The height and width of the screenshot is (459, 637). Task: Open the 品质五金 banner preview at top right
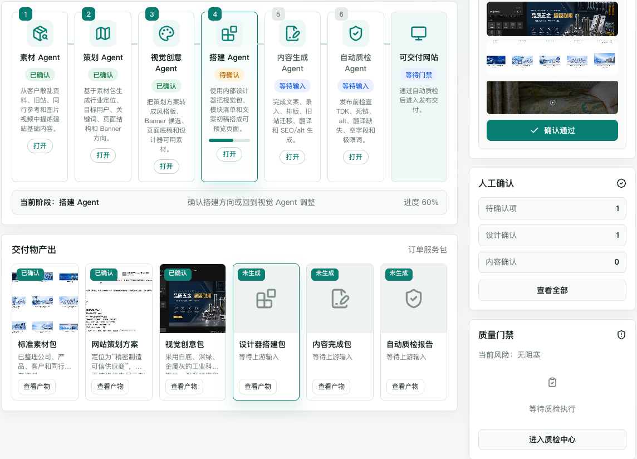(552, 19)
